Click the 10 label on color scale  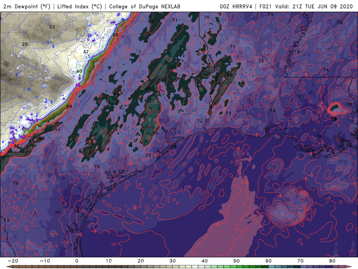click(x=109, y=261)
